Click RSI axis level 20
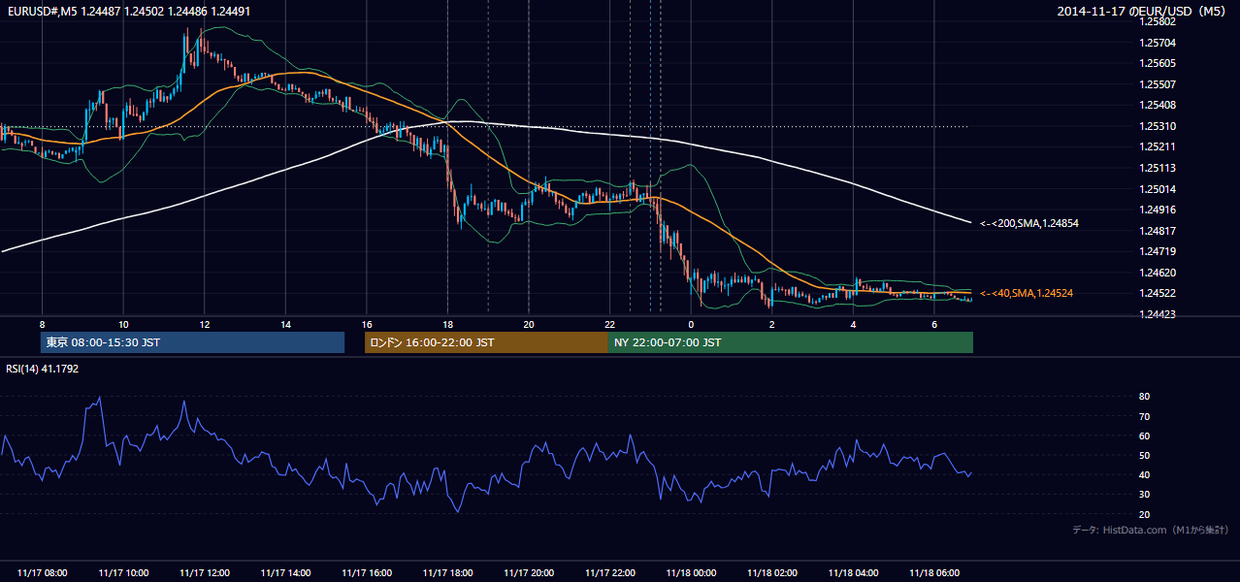 (x=1145, y=514)
